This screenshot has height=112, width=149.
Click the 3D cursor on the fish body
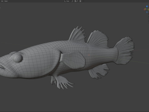point(89,55)
